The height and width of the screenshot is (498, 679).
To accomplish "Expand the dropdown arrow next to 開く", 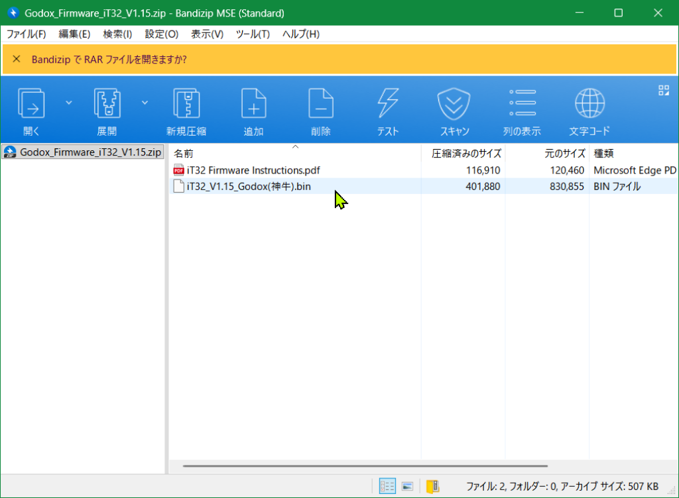I will click(69, 103).
